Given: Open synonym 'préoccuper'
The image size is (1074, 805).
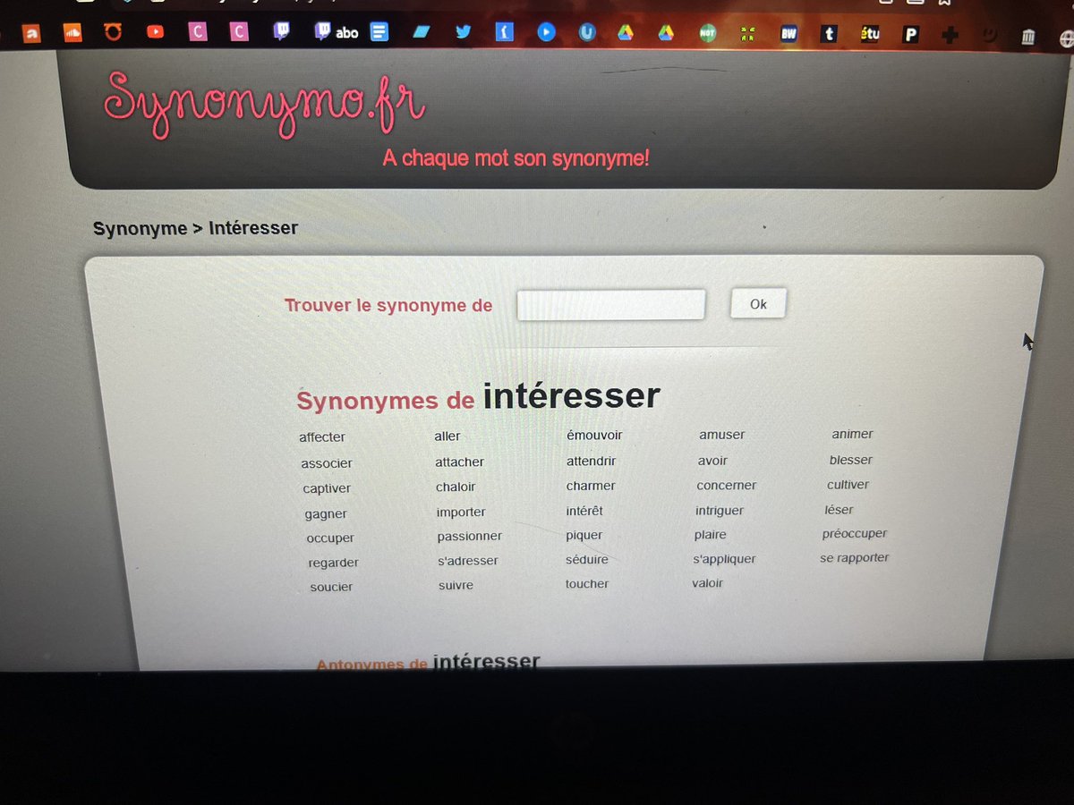Looking at the screenshot, I should point(855,534).
